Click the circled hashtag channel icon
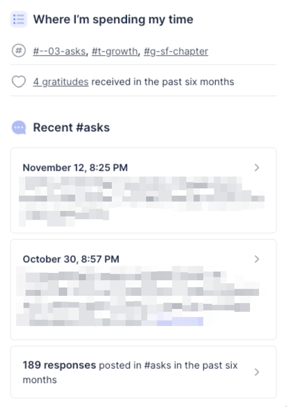 (x=19, y=50)
